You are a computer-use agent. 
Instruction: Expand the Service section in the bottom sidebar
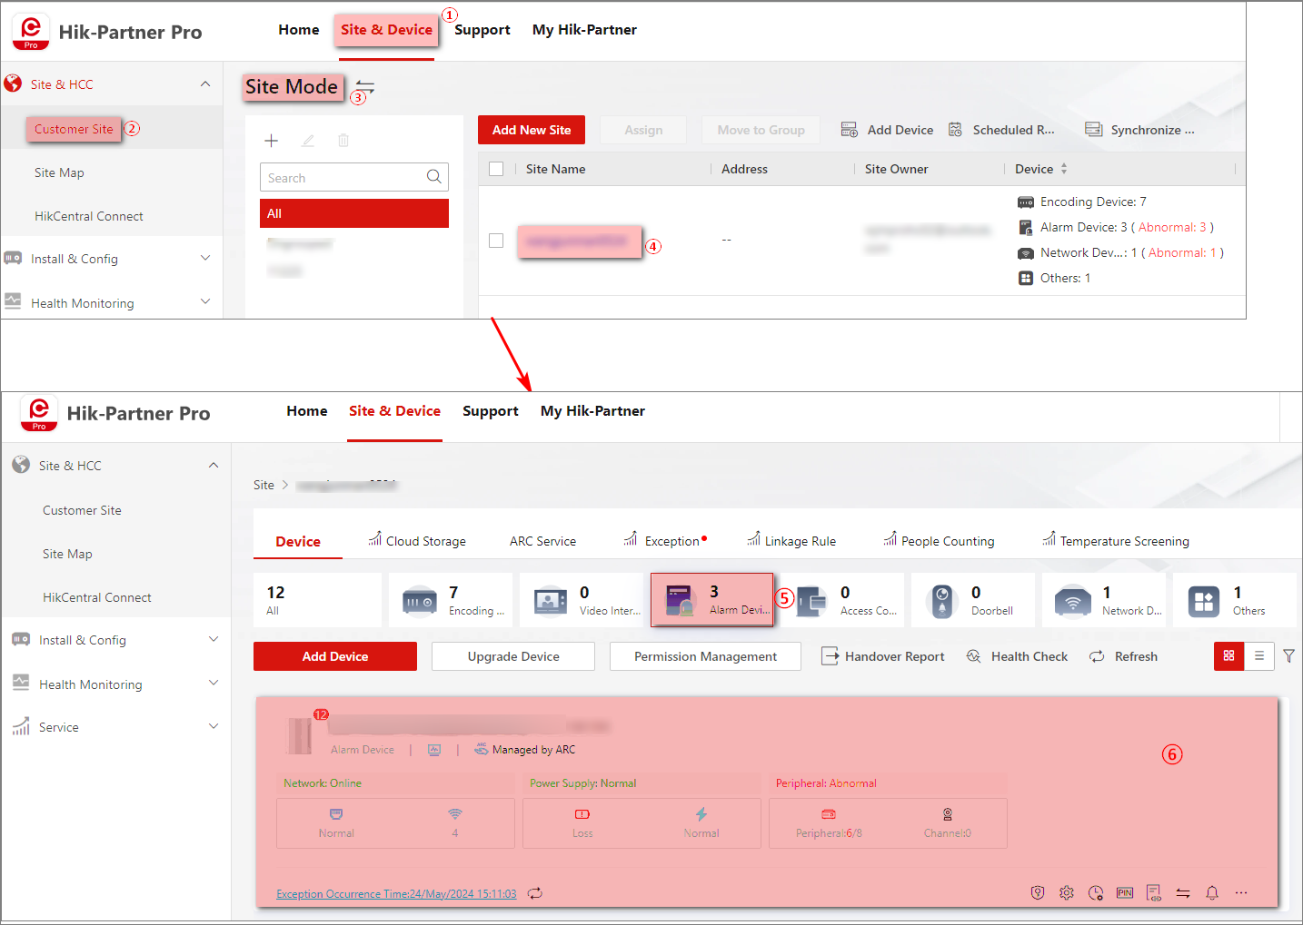point(214,727)
